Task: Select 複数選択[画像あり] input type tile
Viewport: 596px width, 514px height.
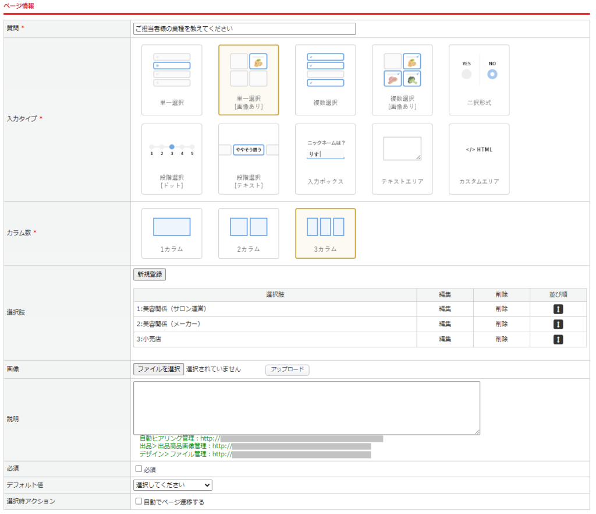Action: click(x=402, y=80)
